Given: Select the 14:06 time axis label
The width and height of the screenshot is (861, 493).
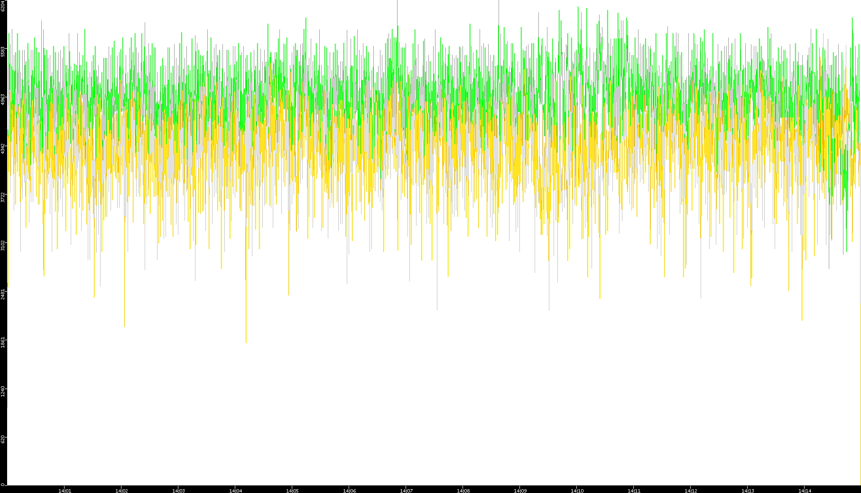Looking at the screenshot, I should [x=349, y=491].
